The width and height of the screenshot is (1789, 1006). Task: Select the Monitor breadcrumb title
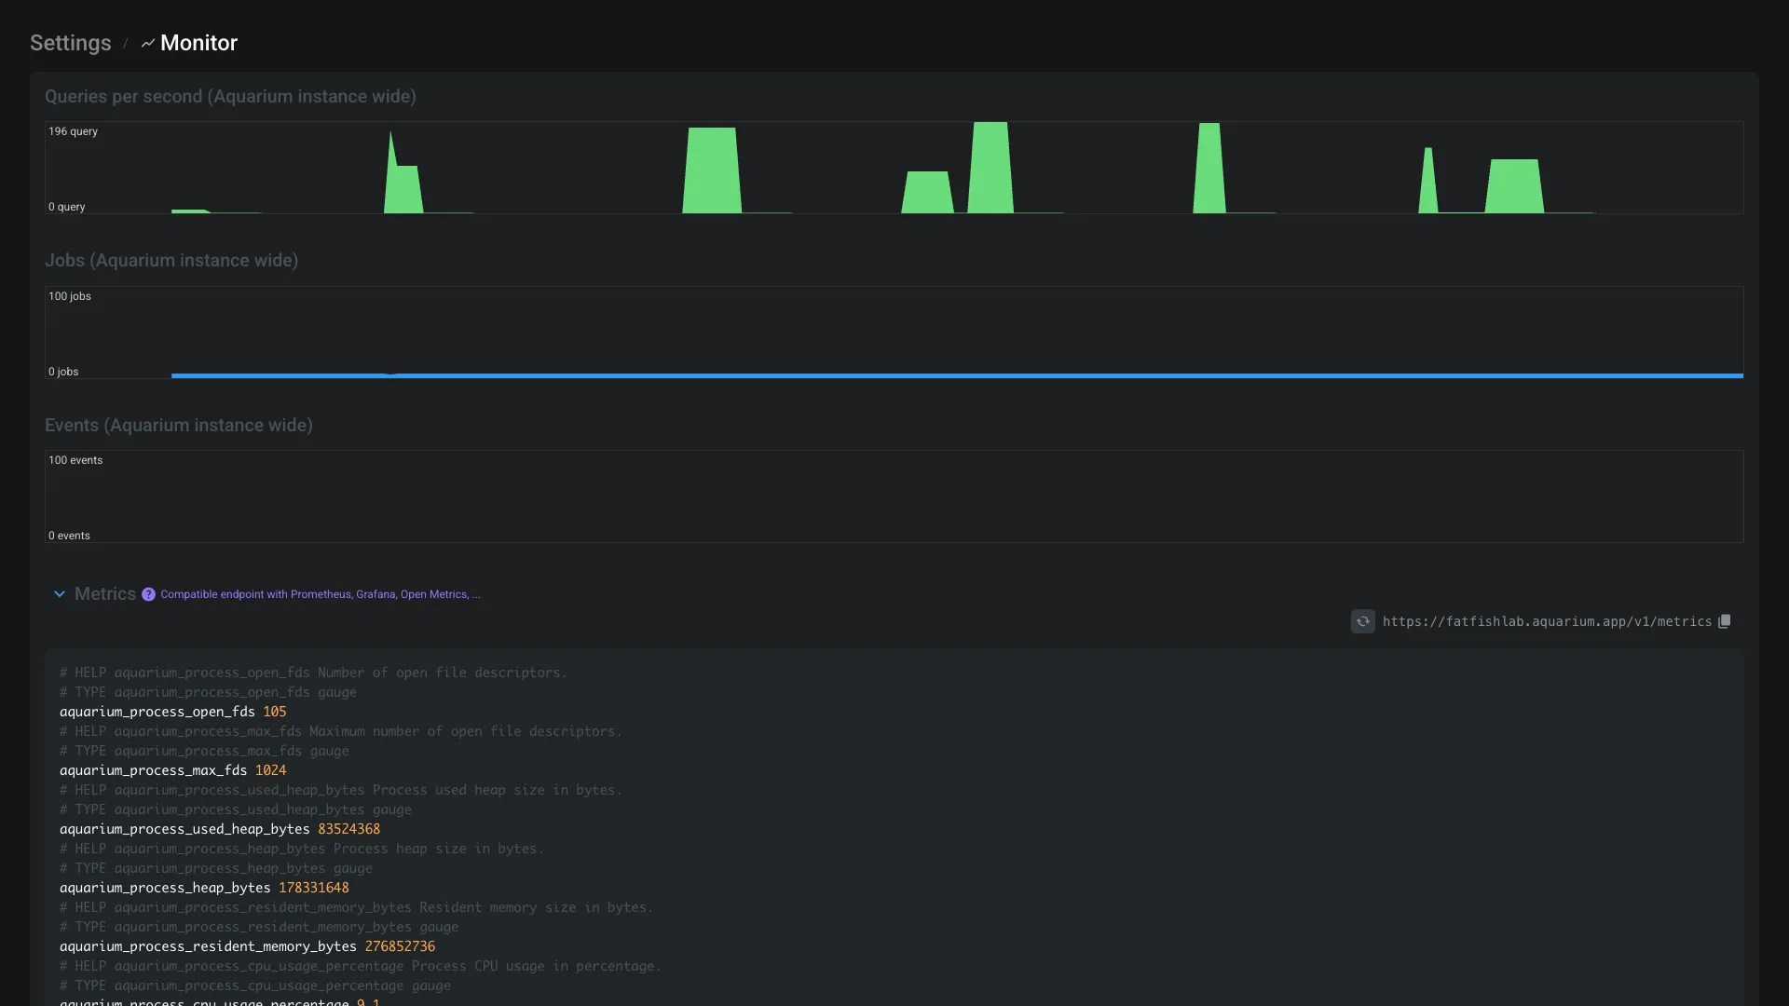(x=198, y=44)
